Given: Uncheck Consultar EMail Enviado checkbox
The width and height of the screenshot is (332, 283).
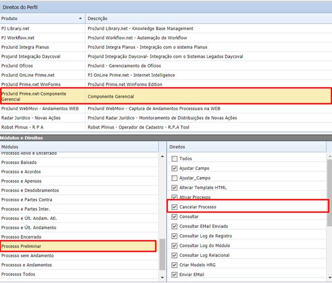Looking at the screenshot, I should click(x=174, y=227).
